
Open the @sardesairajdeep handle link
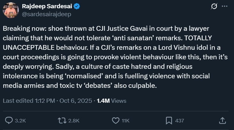pos(46,14)
